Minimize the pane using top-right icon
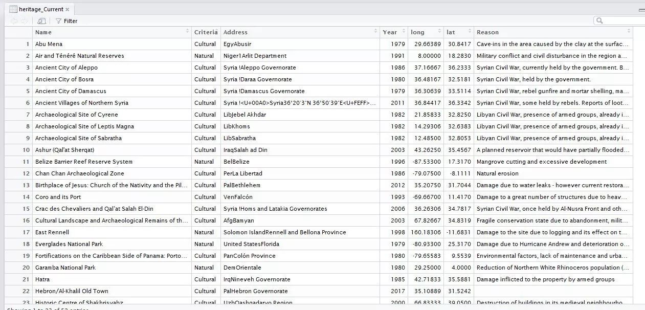The image size is (645, 310). (641, 10)
